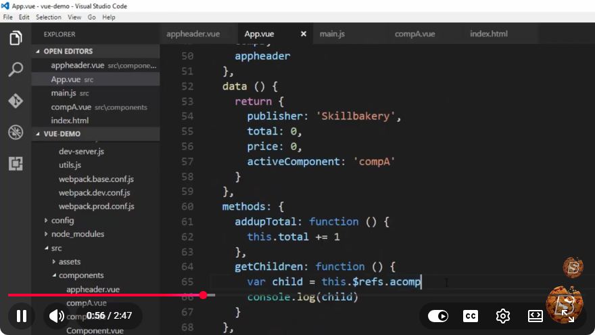Mute the video volume speaker icon

click(57, 315)
